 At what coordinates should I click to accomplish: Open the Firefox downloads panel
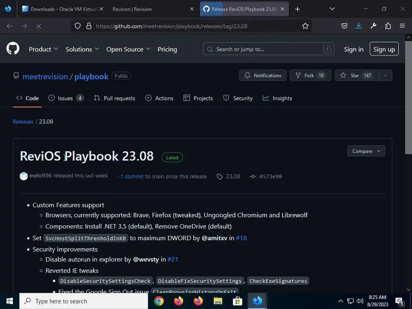click(358, 26)
